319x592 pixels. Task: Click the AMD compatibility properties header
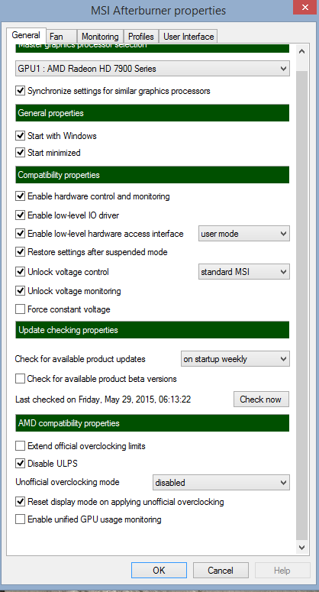point(153,423)
